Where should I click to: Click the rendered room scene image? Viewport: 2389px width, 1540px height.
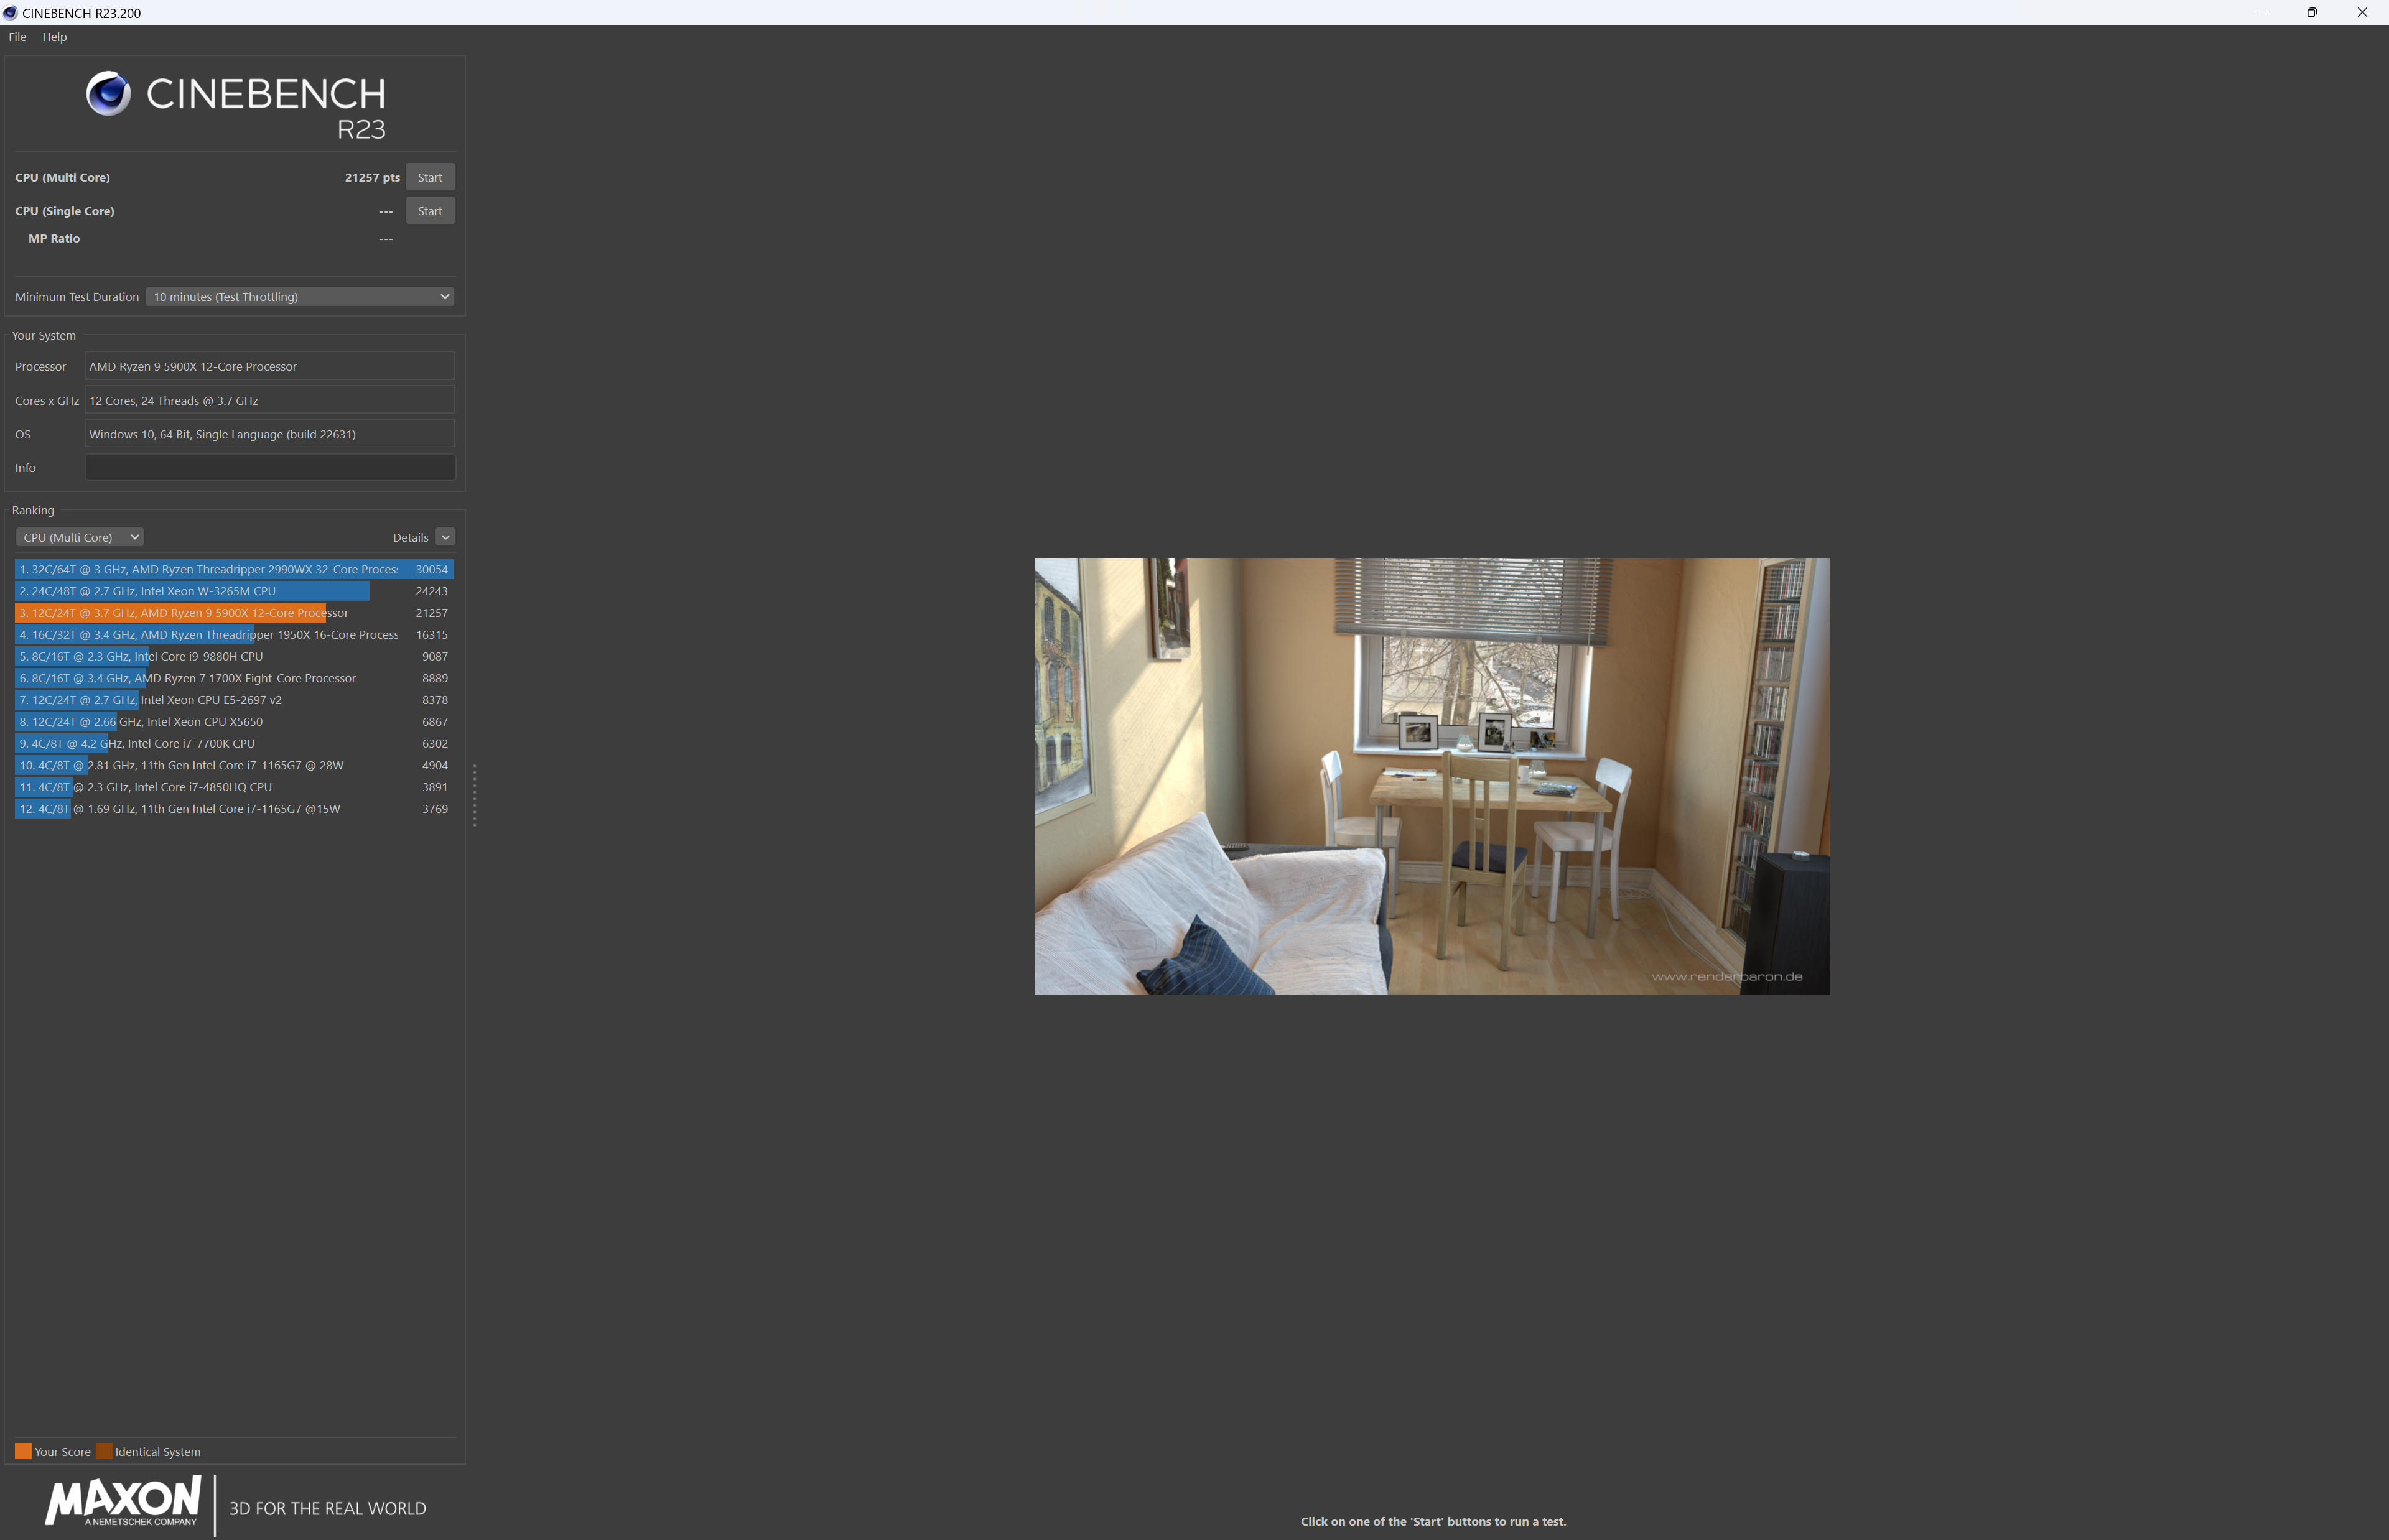(1431, 776)
